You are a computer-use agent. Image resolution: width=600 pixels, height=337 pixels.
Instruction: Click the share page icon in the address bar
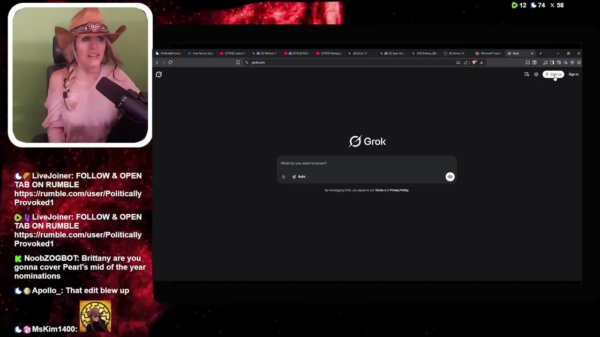point(466,62)
